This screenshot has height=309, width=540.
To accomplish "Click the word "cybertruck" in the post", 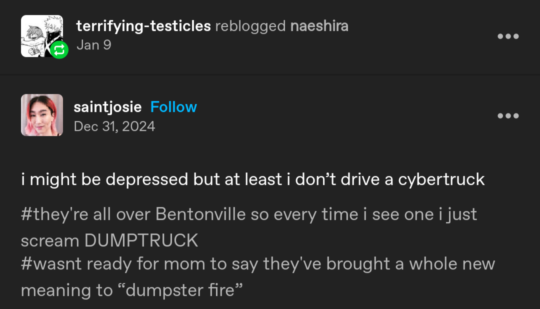I will tap(441, 179).
